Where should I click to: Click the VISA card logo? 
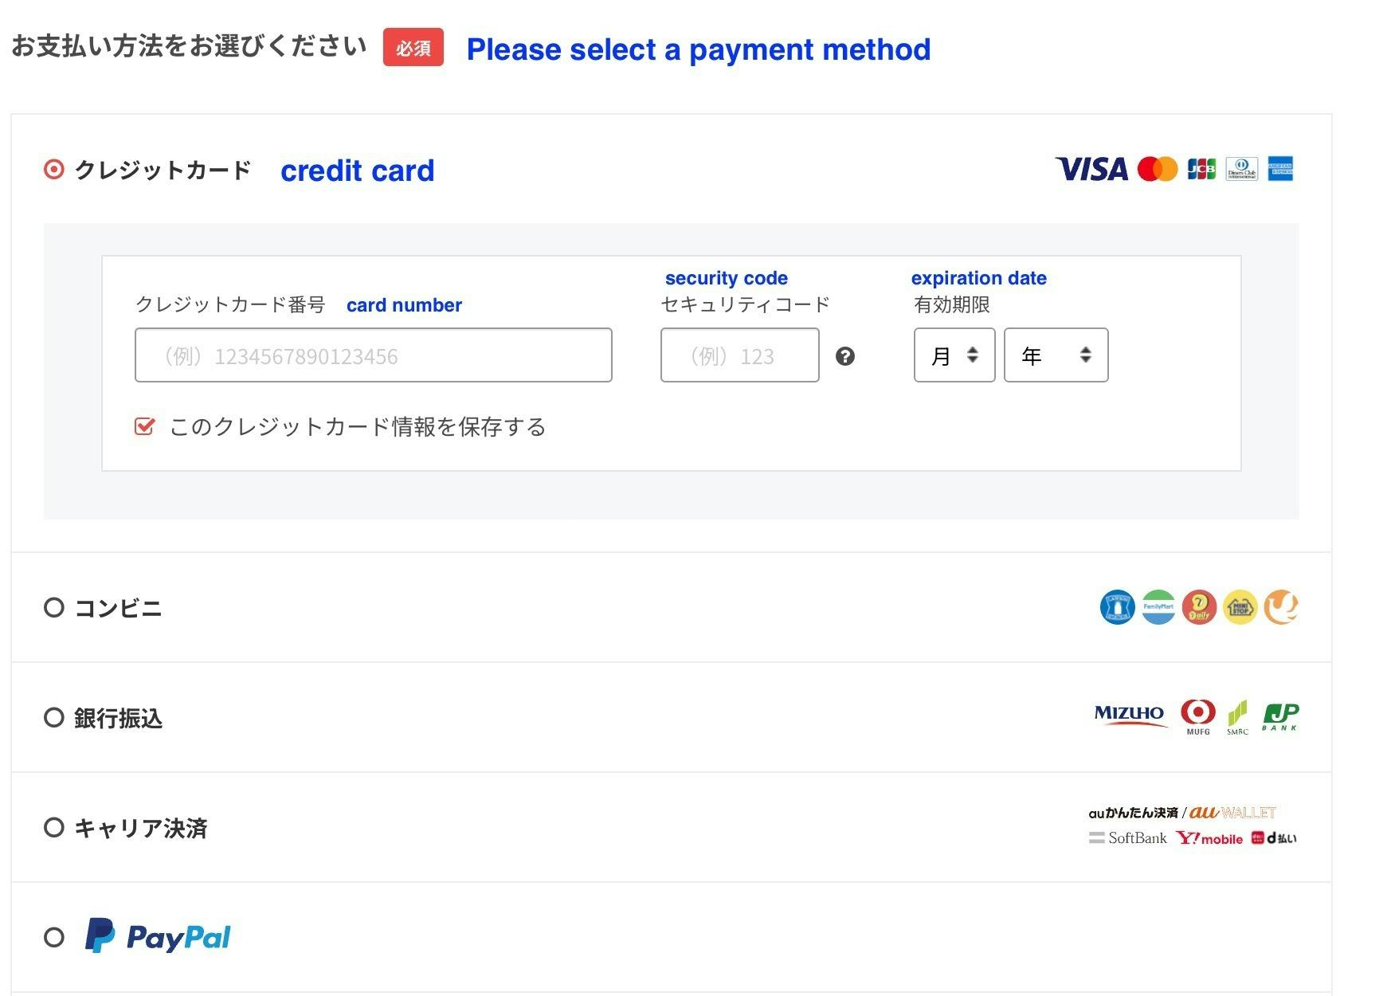tap(1091, 169)
